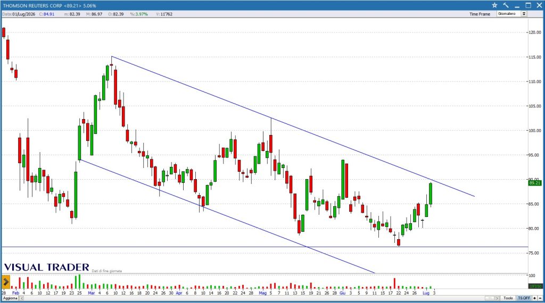
Task: Click the Aggiorna button
Action: pyautogui.click(x=10, y=298)
